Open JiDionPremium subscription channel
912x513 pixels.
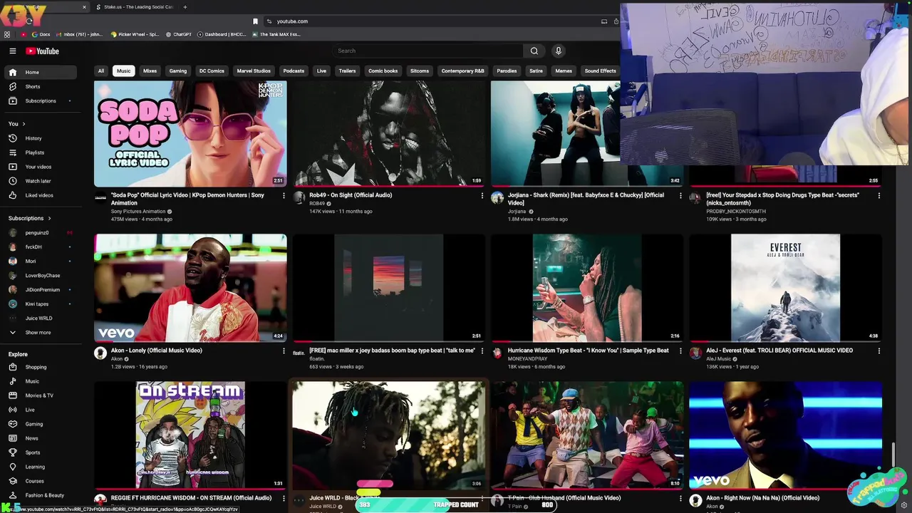pos(39,289)
